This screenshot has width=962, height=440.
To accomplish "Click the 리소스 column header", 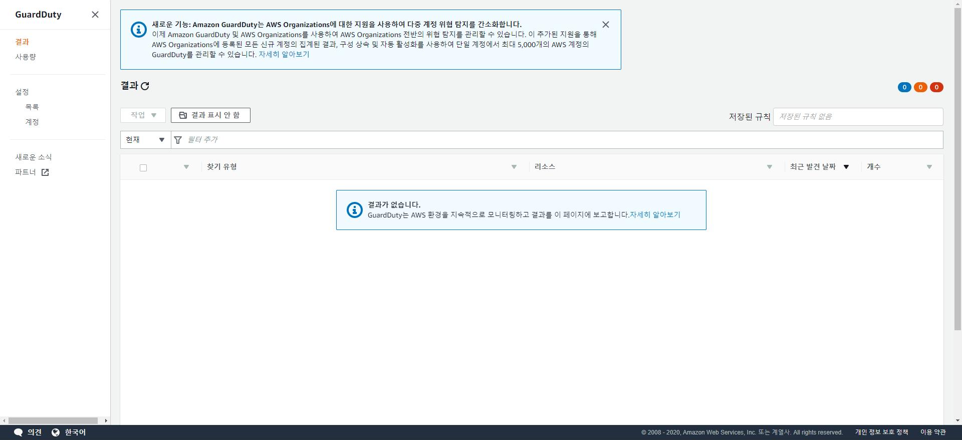I will click(545, 167).
